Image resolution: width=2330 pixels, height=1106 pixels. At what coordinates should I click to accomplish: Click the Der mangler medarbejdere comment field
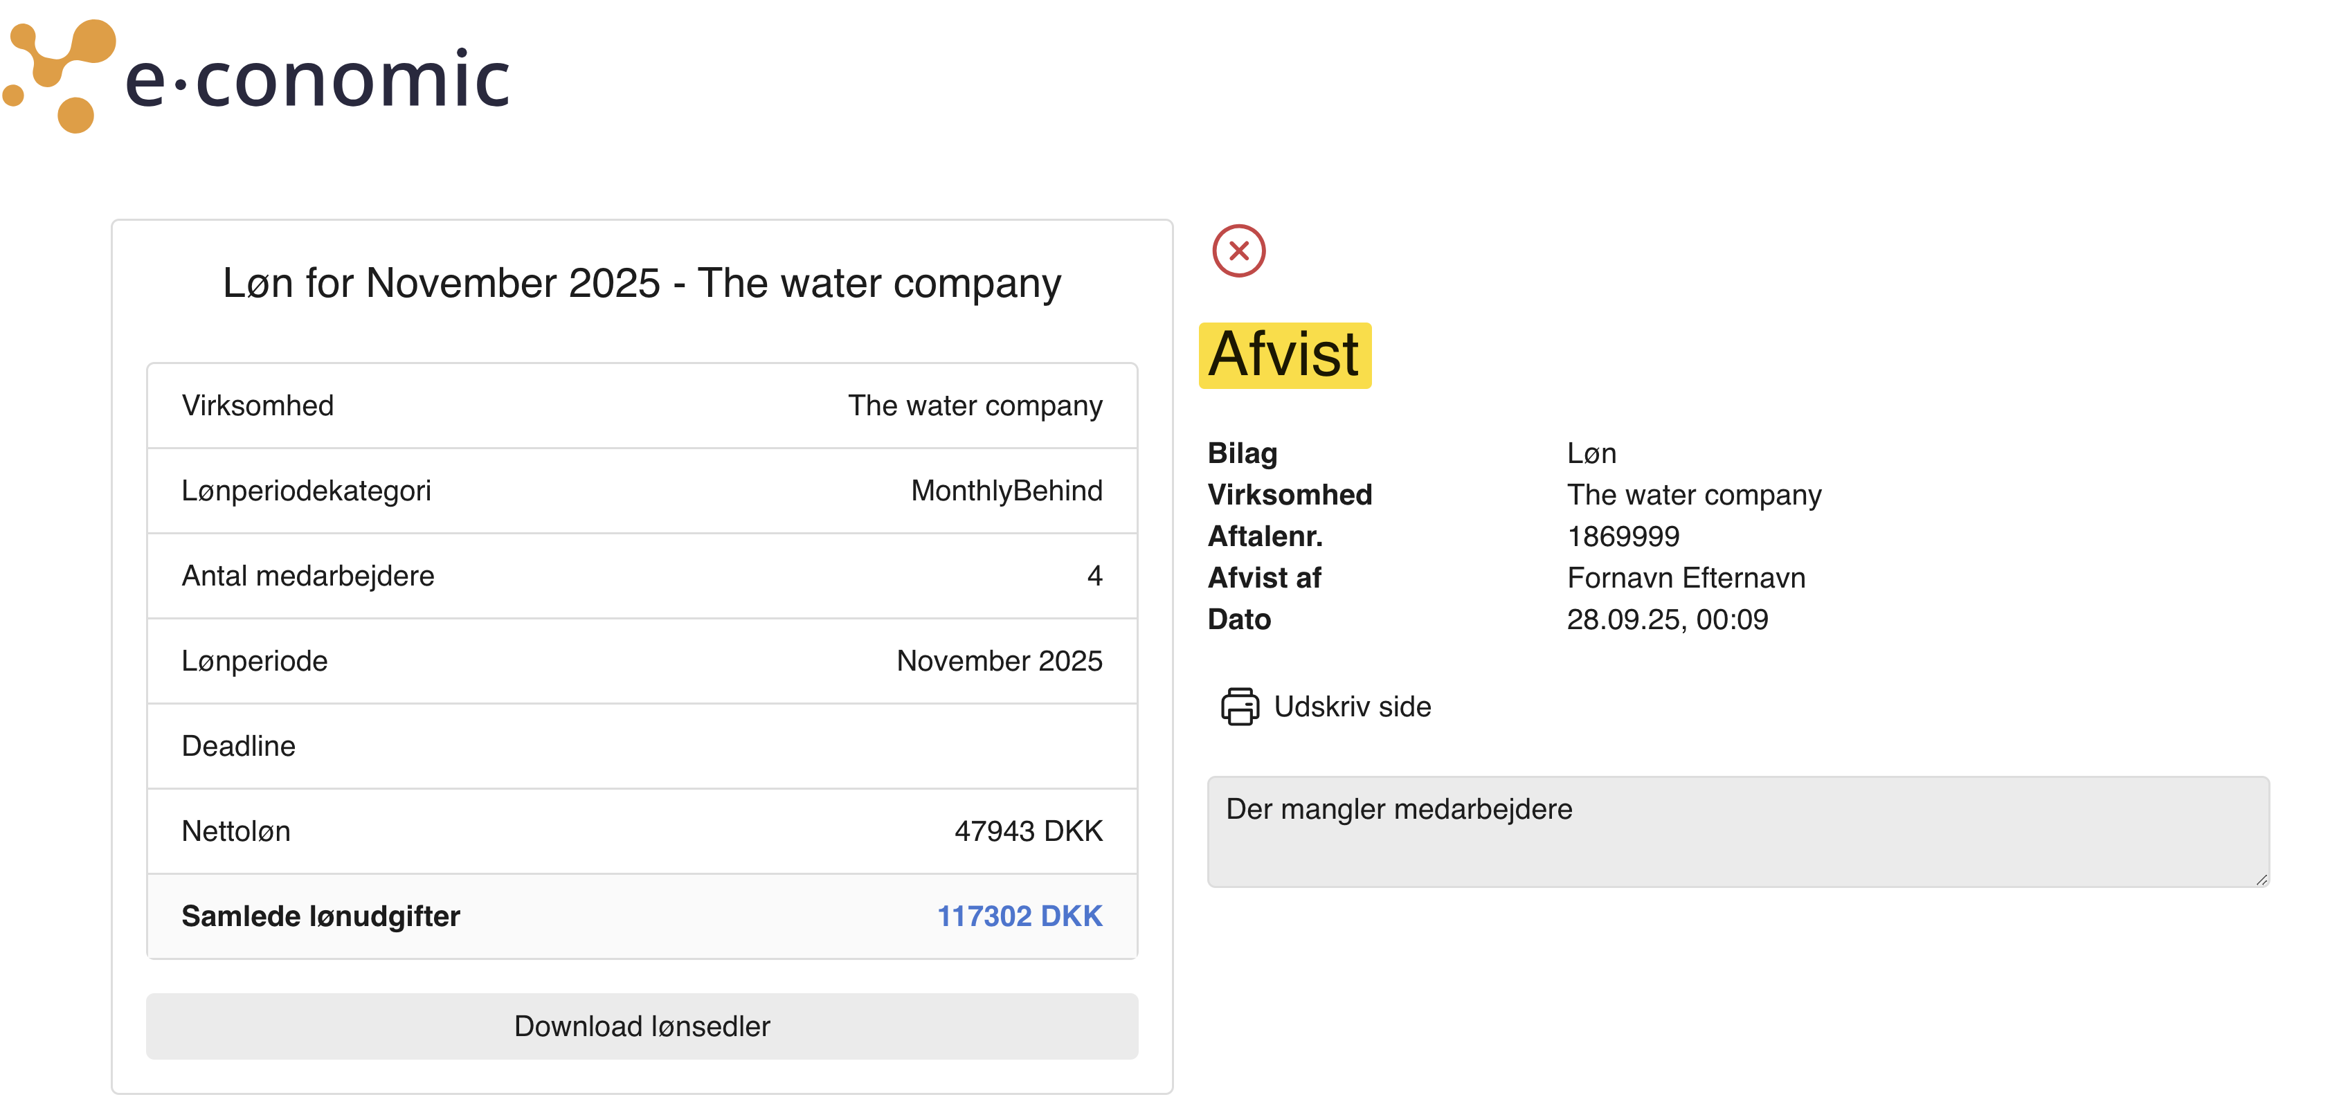point(1737,830)
